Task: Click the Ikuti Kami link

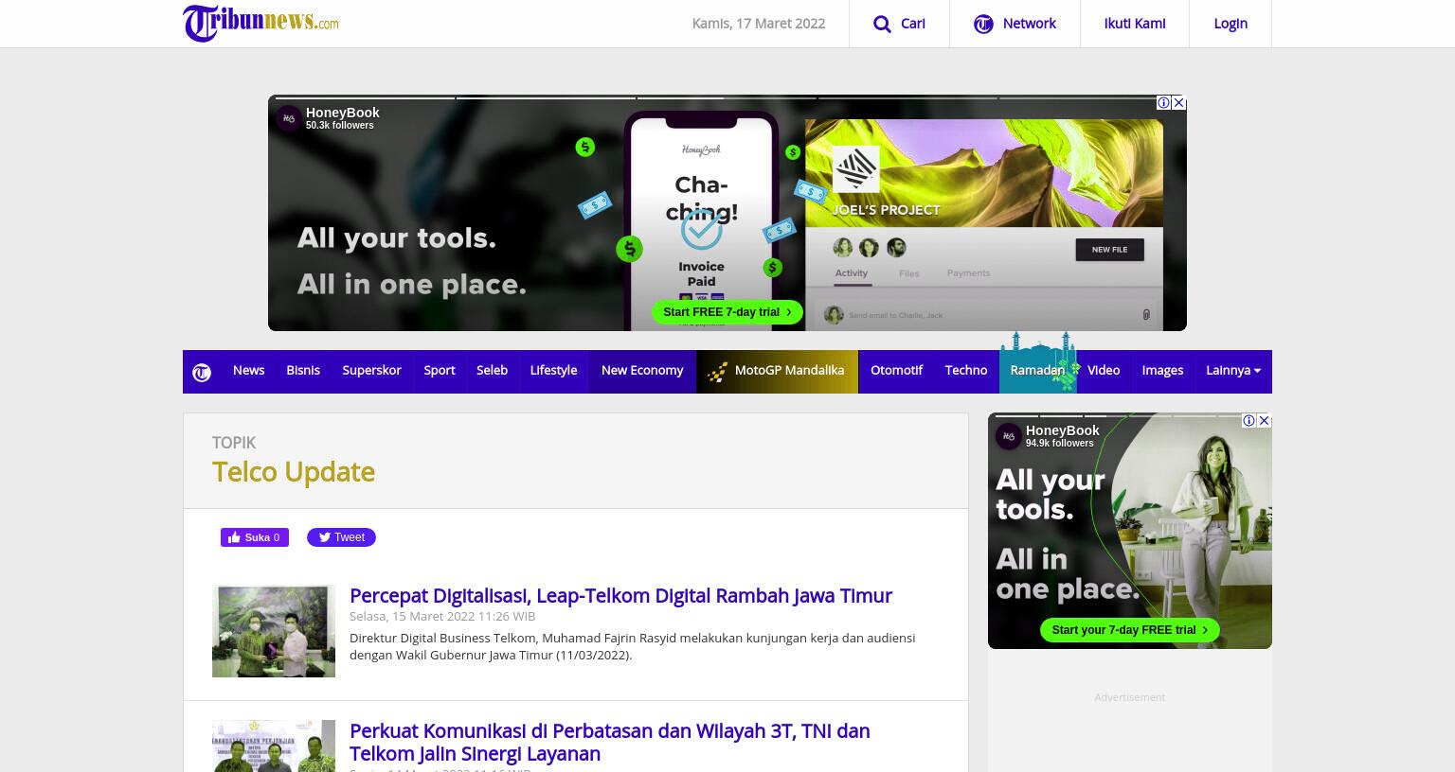Action: tap(1135, 24)
